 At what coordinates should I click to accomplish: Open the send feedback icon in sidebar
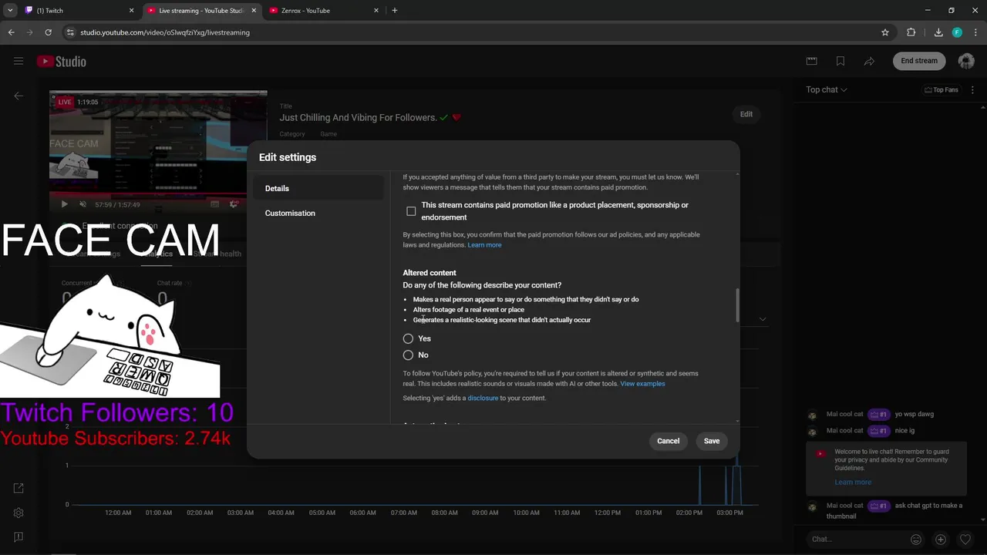pyautogui.click(x=19, y=536)
